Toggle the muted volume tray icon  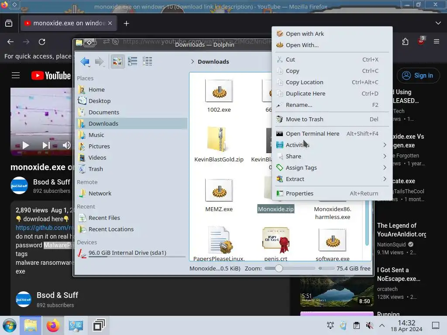pyautogui.click(x=369, y=325)
